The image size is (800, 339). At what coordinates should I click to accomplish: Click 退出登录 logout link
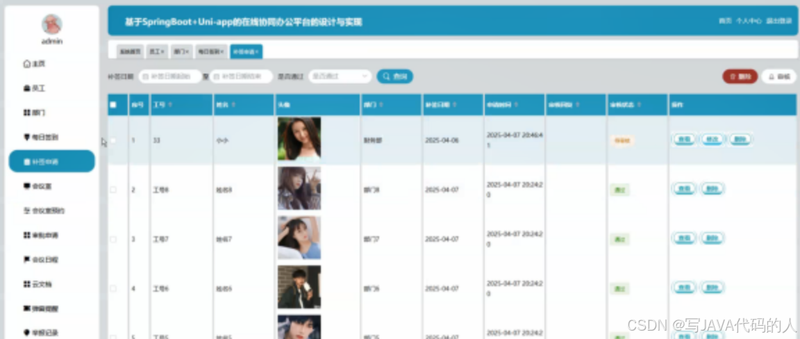[x=778, y=22]
